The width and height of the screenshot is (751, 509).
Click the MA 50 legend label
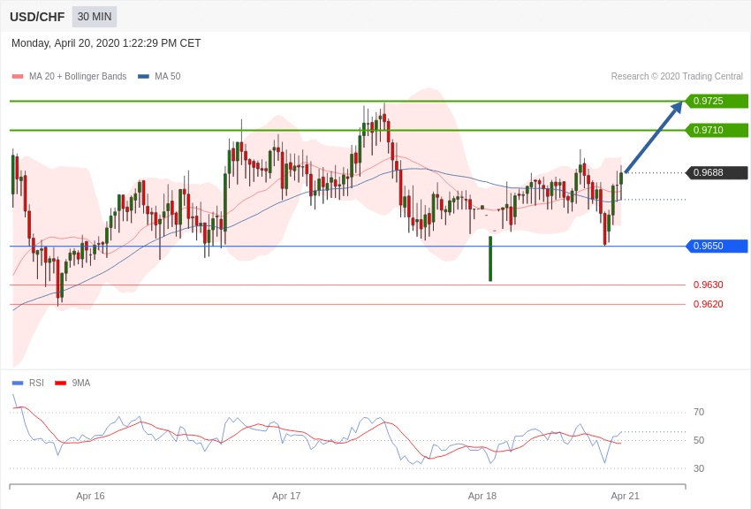[168, 76]
